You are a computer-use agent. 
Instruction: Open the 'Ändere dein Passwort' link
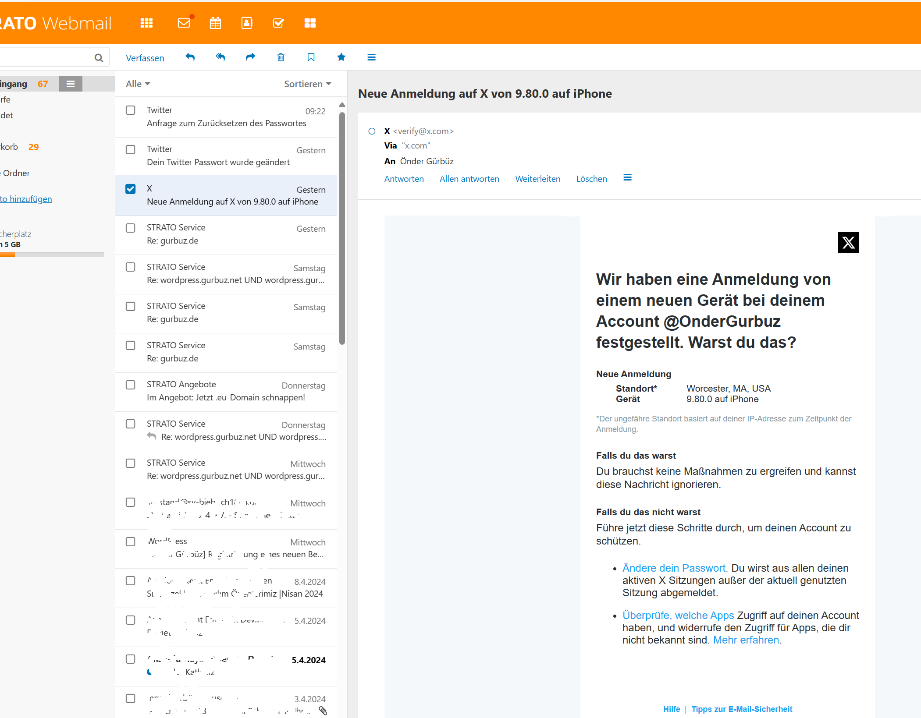coord(675,568)
